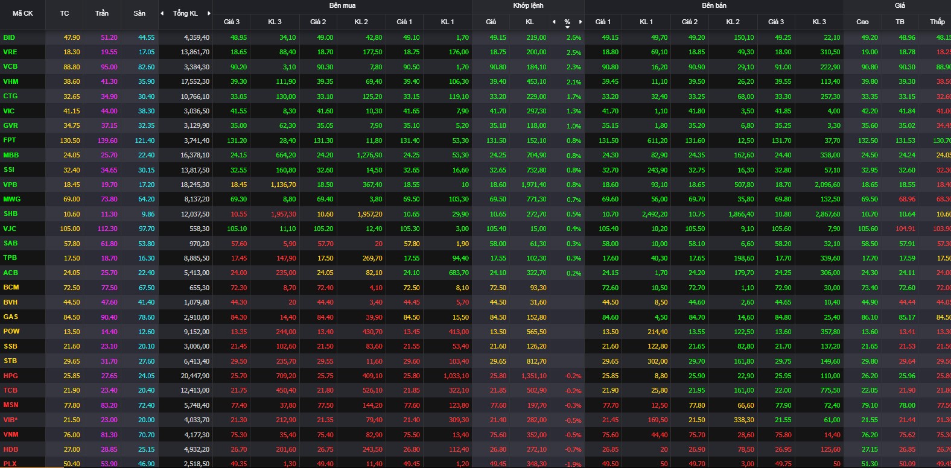Click FPT's matched price 131.50
Image resolution: width=951 pixels, height=468 pixels.
click(x=497, y=141)
